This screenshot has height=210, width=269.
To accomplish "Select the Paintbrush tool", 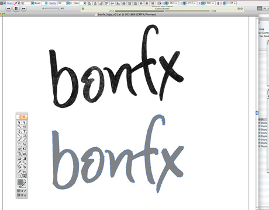I will (x=19, y=140).
